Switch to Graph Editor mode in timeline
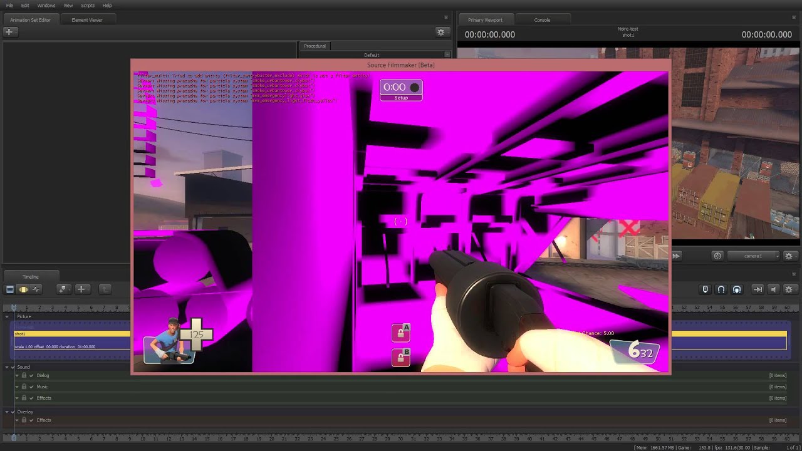The width and height of the screenshot is (802, 451). tap(36, 289)
